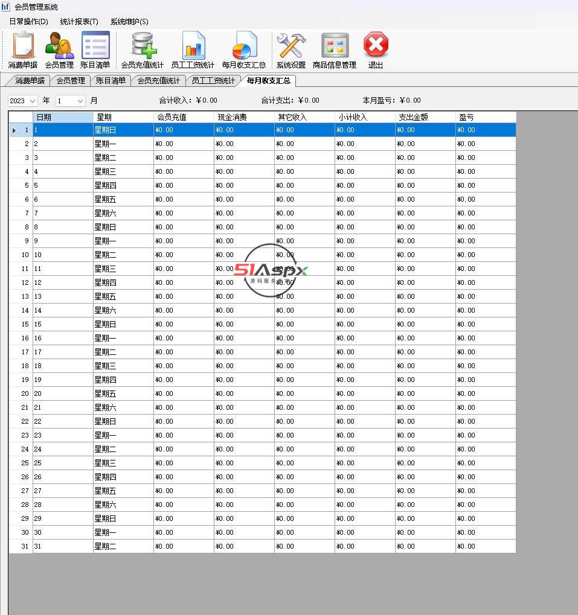This screenshot has width=578, height=615.
Task: Click the 星期一 cell in row 2
Action: click(x=123, y=144)
